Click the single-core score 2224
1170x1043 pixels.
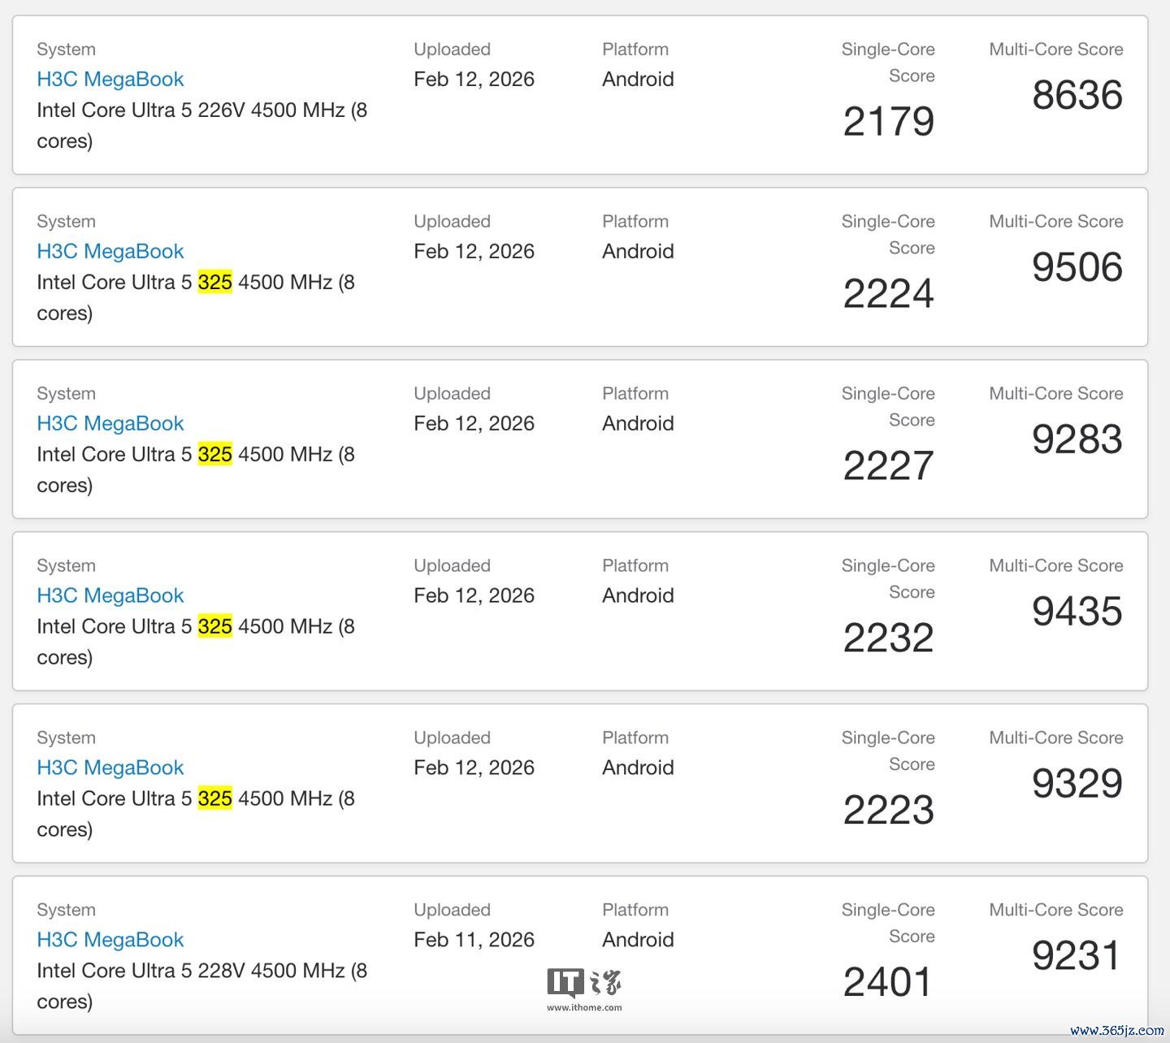[888, 294]
